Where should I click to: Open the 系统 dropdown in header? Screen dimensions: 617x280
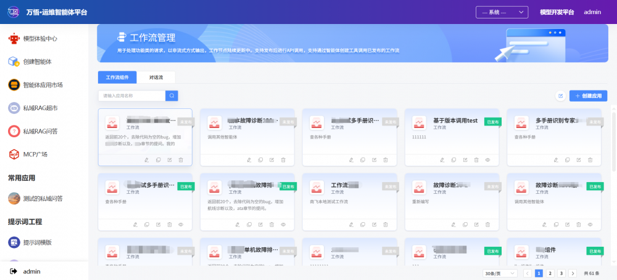[502, 12]
